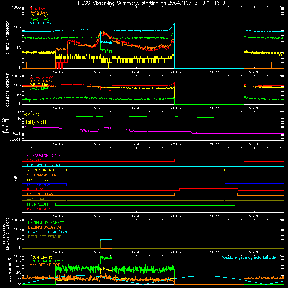This screenshot has width=288, height=288.
Task: Click the 20:15 tick under the GOES panel
Action: tap(215, 144)
